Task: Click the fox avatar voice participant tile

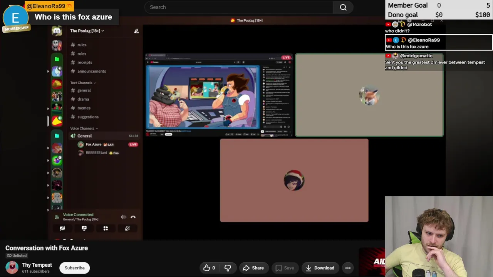Action: point(369,95)
